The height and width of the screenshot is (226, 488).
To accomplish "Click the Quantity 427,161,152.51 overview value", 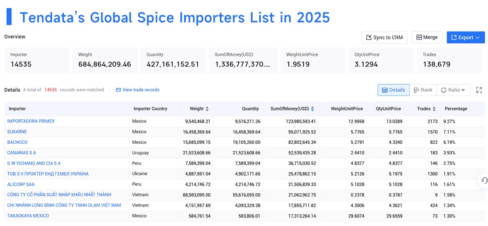I will click(x=173, y=65).
